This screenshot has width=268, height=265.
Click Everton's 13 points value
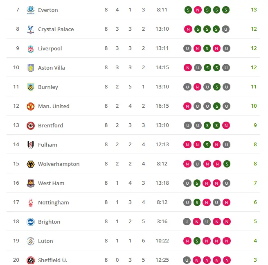(x=254, y=10)
